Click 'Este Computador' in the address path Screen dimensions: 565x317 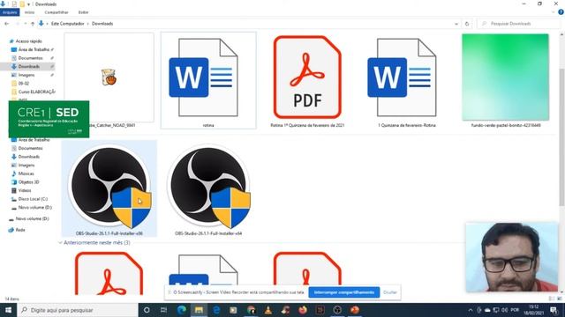tap(67, 24)
